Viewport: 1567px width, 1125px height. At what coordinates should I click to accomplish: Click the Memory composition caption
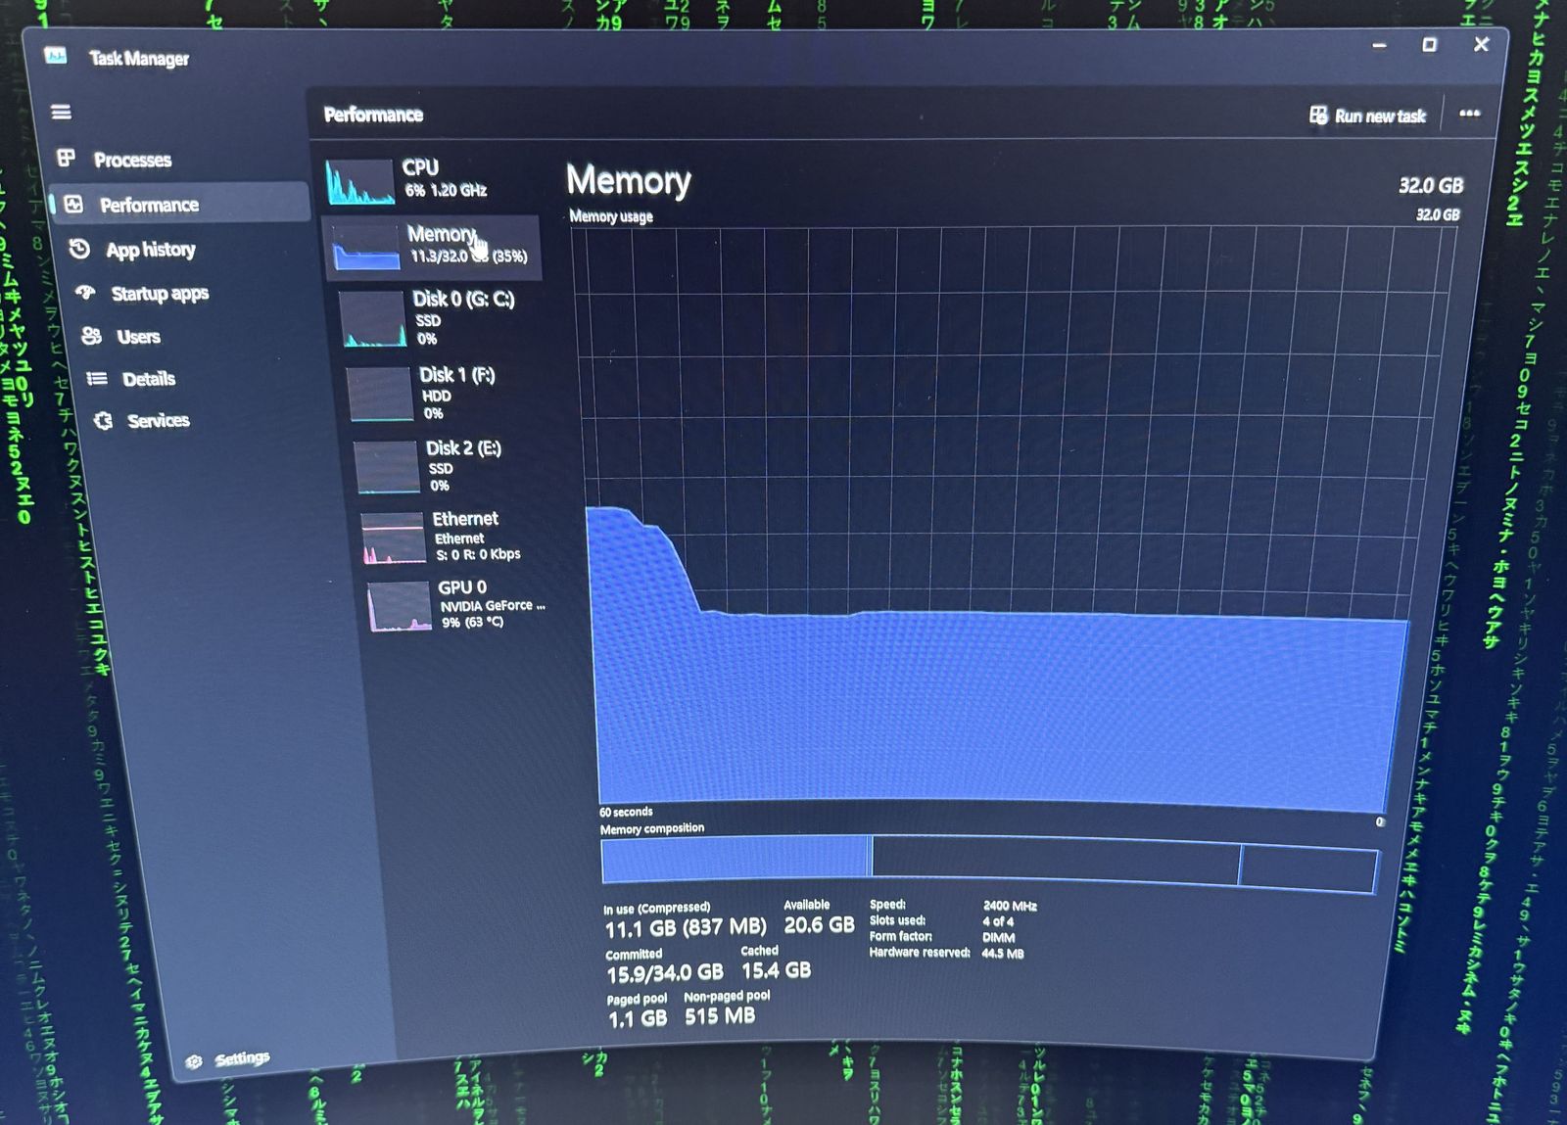pyautogui.click(x=652, y=828)
